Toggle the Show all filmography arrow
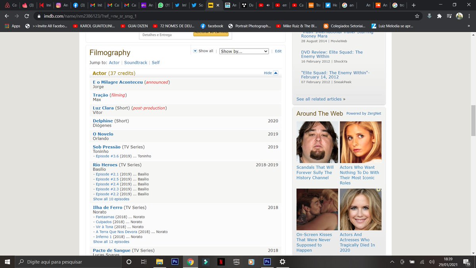The height and width of the screenshot is (268, 476). point(195,51)
